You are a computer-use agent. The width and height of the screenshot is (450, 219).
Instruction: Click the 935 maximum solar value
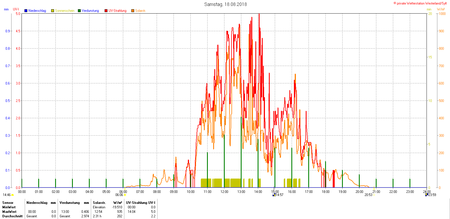tap(120, 212)
